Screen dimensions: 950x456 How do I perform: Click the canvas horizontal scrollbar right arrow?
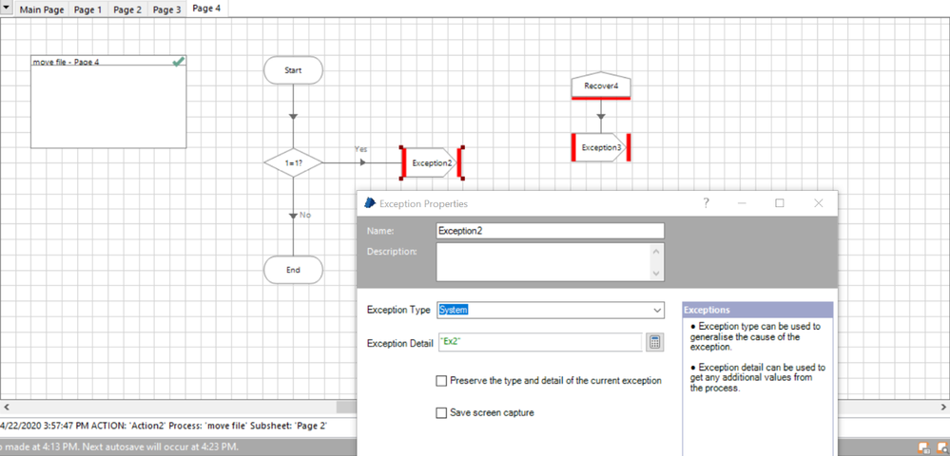point(943,407)
